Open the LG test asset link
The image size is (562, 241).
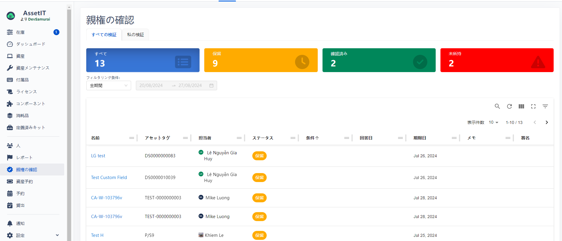(x=98, y=156)
